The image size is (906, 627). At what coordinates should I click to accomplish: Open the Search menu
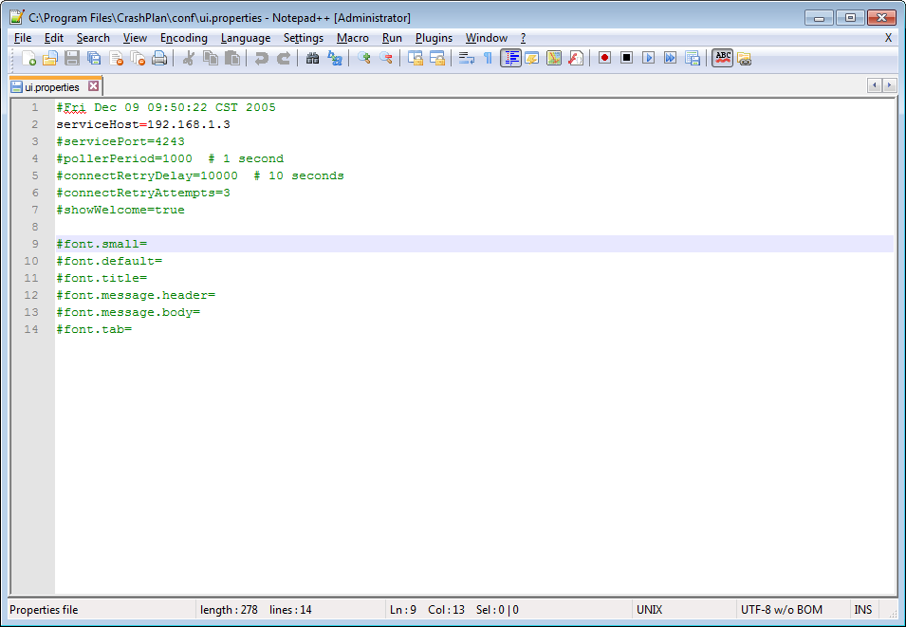93,38
